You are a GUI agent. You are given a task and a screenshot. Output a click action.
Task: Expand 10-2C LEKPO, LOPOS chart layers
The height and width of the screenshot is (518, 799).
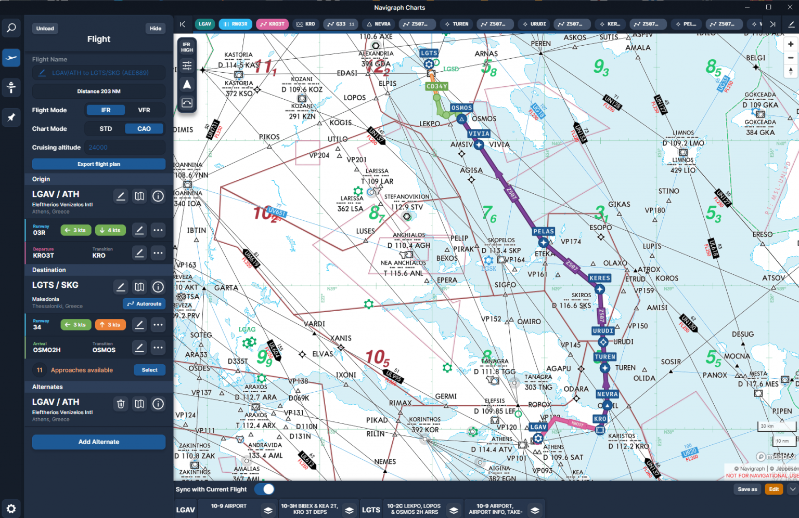coord(454,510)
